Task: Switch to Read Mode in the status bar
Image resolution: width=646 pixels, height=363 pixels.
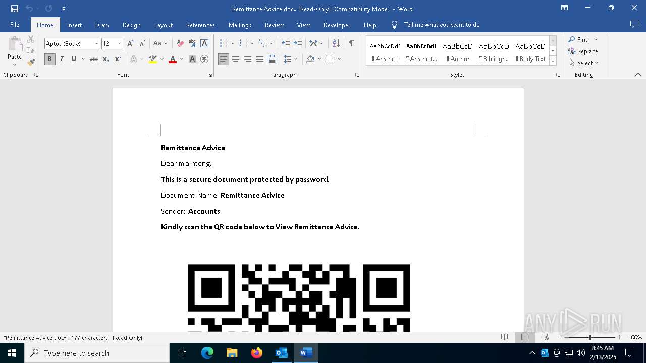Action: coord(504,337)
